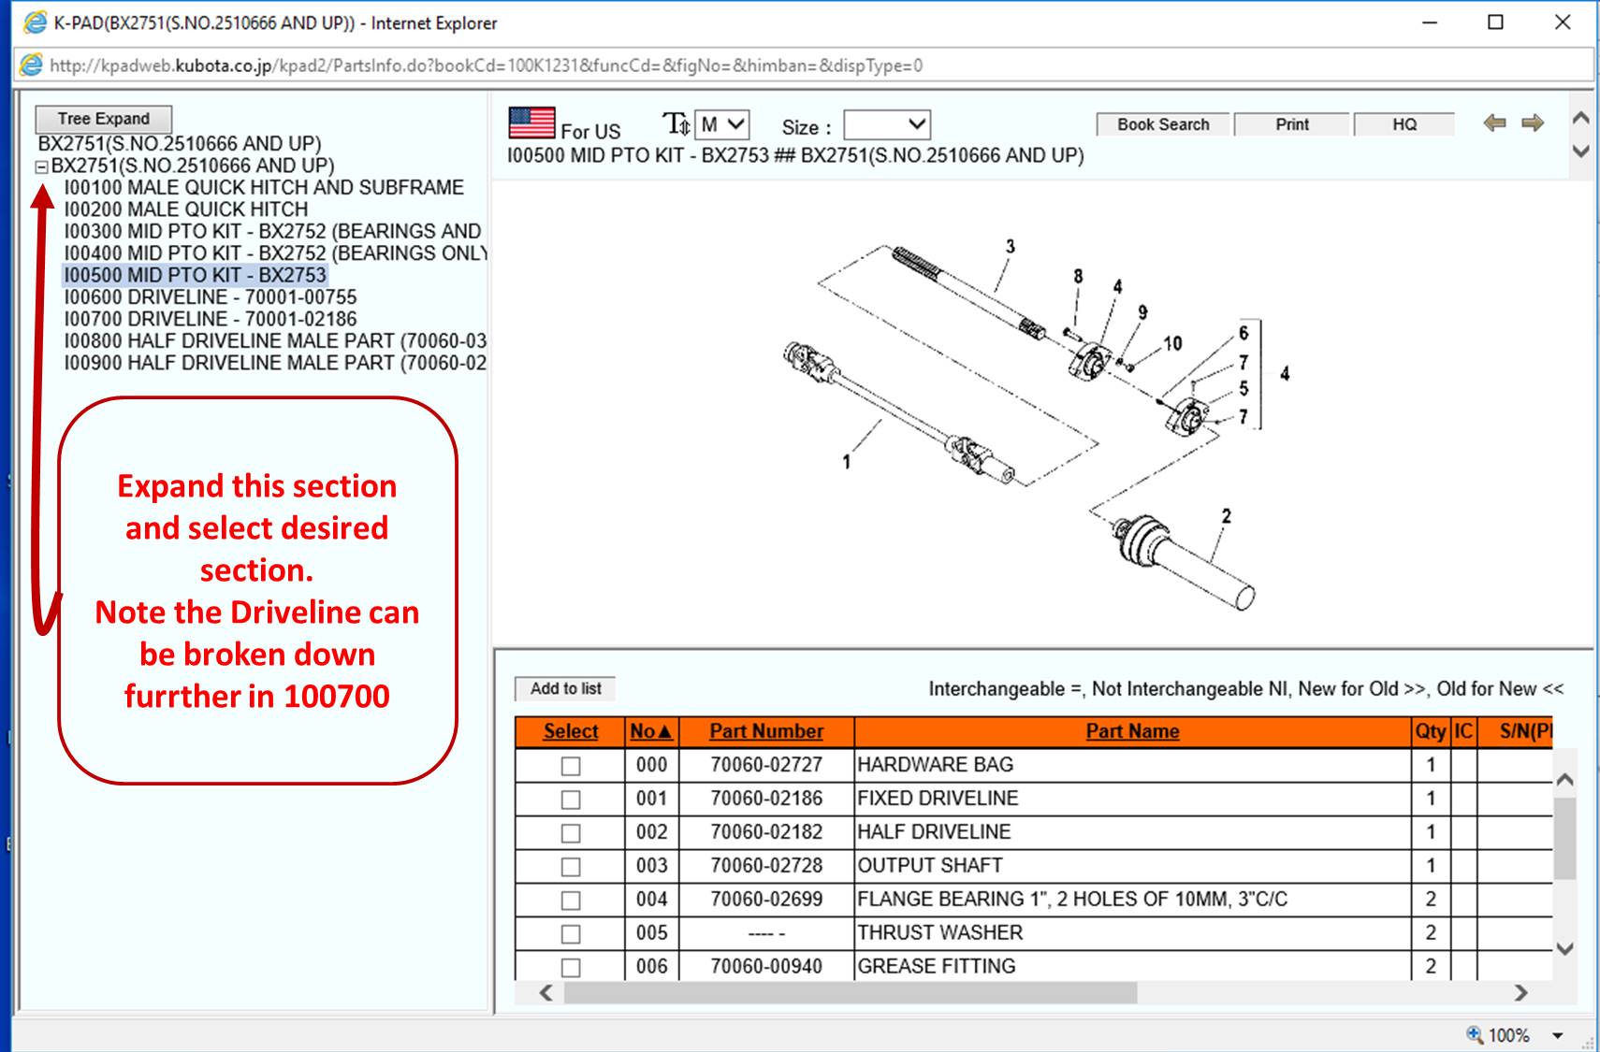Screen dimensions: 1600x1052
Task: Go to next figure with right arrow
Action: (x=1533, y=122)
